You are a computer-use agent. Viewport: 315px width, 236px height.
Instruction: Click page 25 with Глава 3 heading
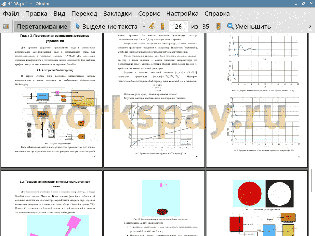(x=51, y=100)
